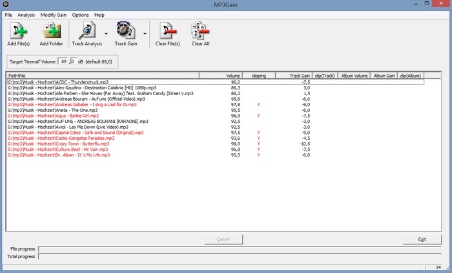
Task: Click the greyed Cancel button
Action: click(x=223, y=239)
